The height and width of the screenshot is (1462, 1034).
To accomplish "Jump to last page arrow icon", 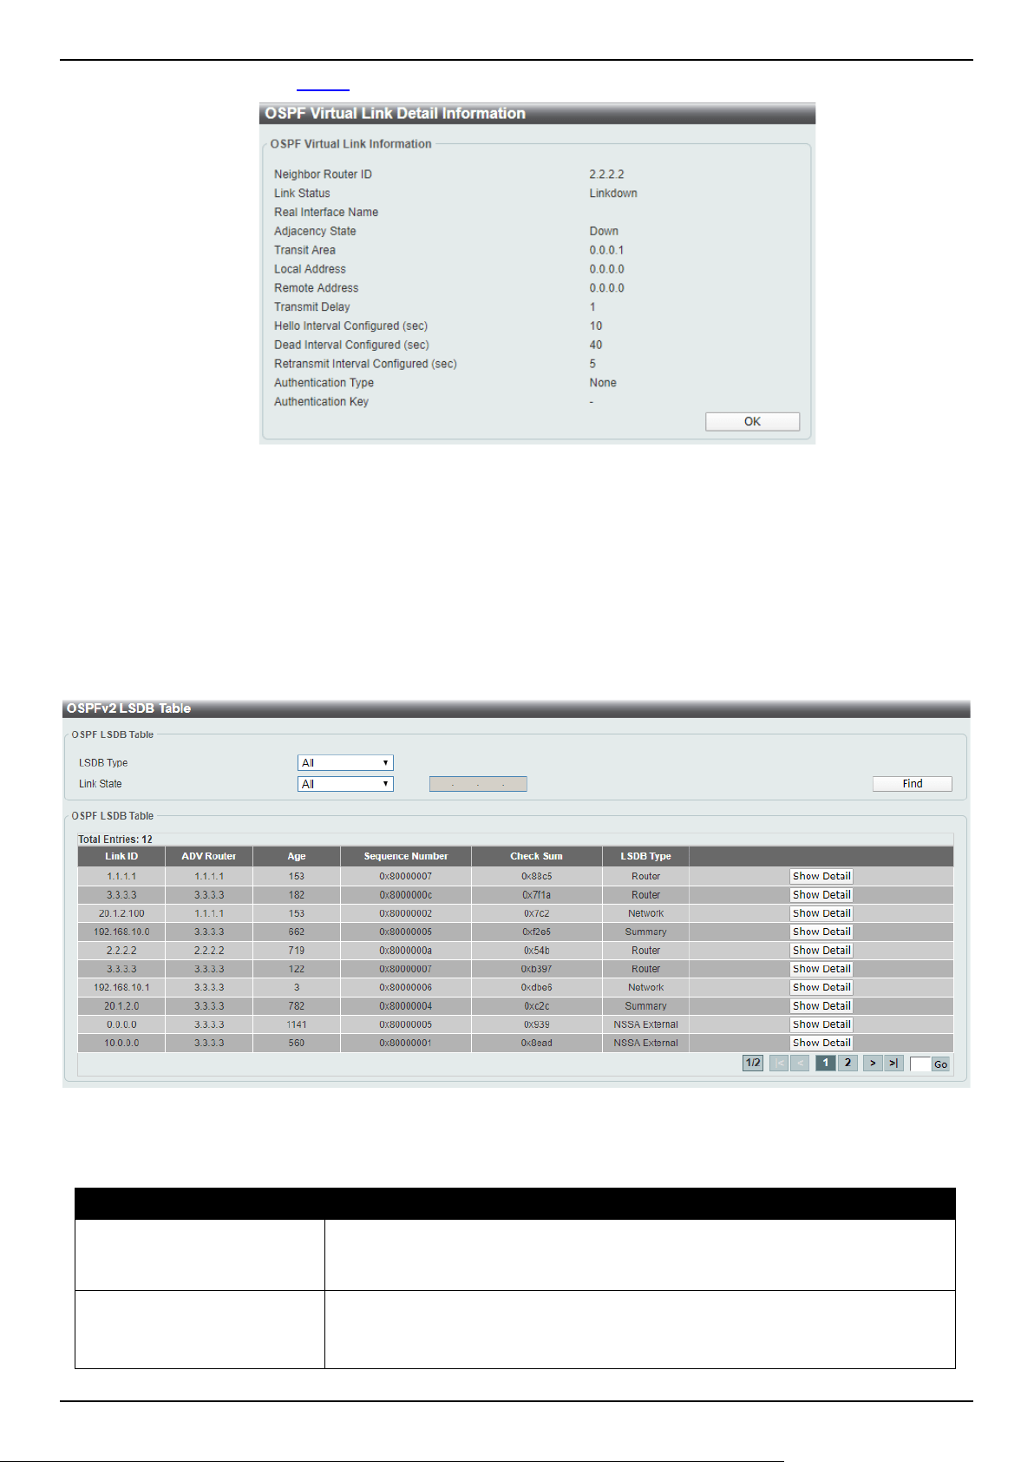I will point(893,1063).
